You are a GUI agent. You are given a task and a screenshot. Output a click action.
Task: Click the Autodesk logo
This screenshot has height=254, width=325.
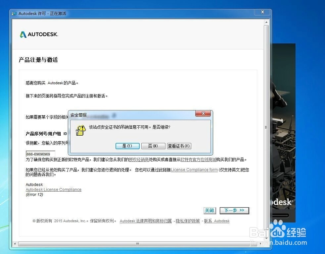(x=39, y=34)
